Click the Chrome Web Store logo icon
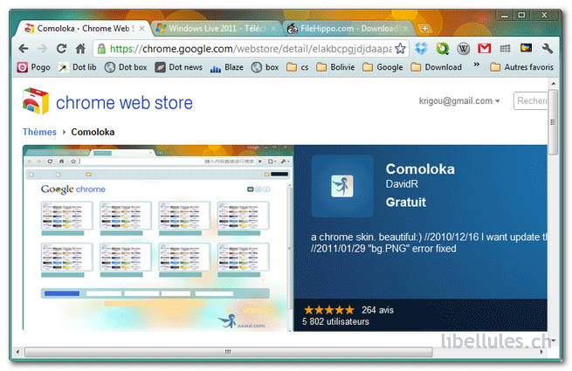Viewport: 572px width, 371px height. (36, 101)
